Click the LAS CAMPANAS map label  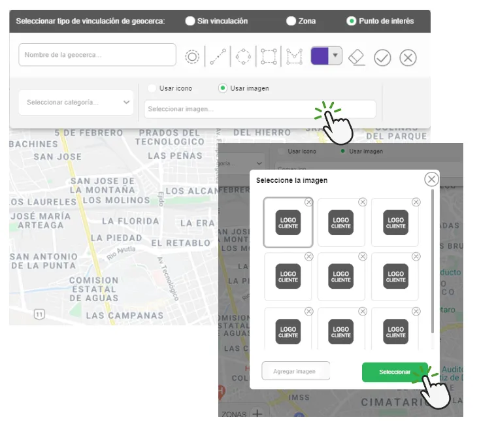125,316
